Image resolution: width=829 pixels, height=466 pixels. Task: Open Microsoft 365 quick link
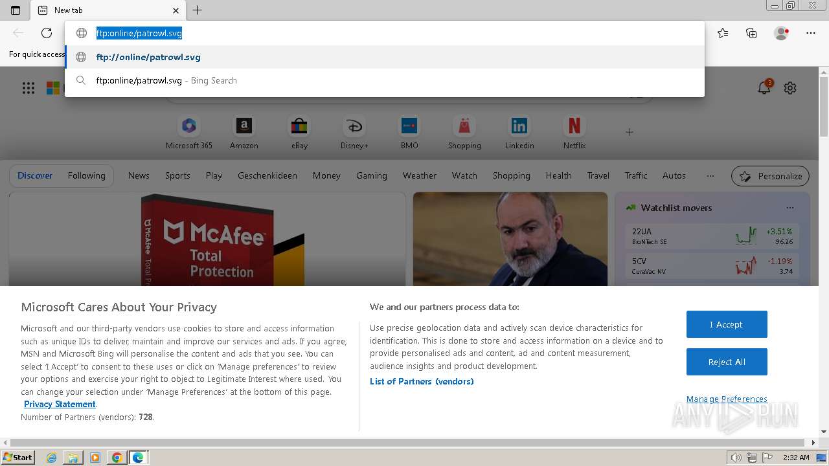pos(189,133)
